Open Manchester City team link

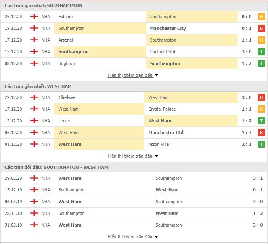[168, 28]
